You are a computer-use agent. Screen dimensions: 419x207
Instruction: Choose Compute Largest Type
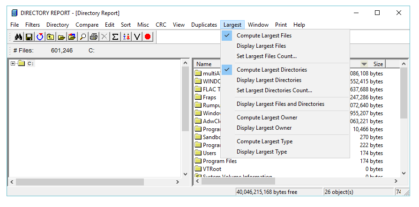click(285, 141)
